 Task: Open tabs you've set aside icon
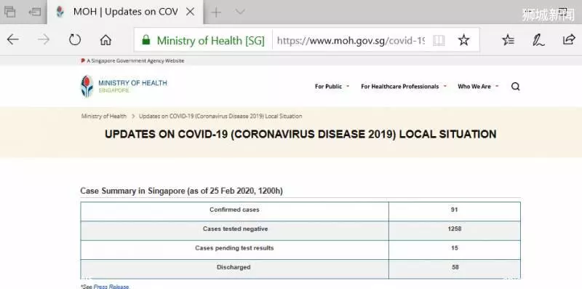click(9, 12)
